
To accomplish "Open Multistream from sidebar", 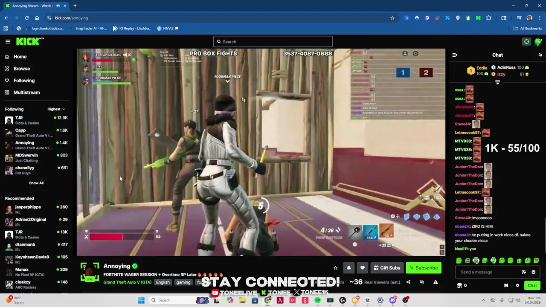I will tap(26, 93).
